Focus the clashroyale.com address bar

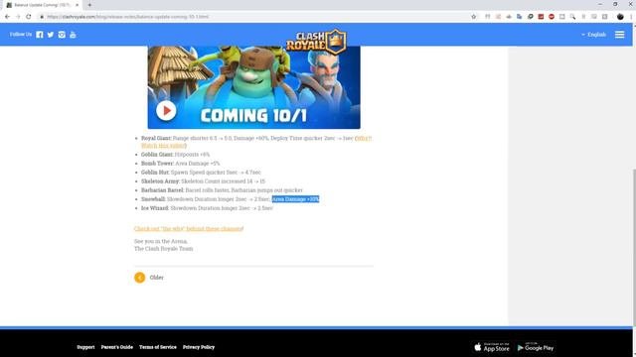[255, 17]
